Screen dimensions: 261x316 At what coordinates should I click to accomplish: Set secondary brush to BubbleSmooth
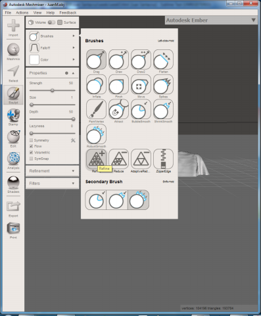coord(96,200)
